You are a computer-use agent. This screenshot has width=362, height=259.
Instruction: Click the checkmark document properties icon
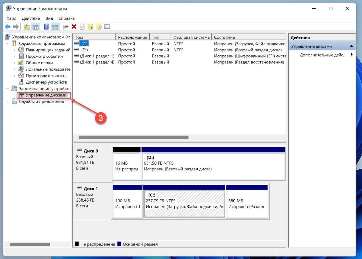point(82,27)
